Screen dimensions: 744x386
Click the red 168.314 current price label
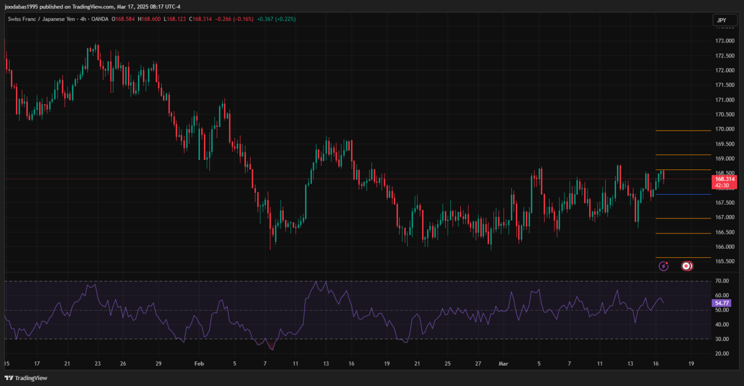pos(725,179)
